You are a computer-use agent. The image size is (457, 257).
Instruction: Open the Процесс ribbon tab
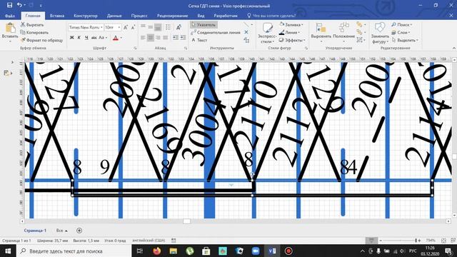tap(139, 16)
